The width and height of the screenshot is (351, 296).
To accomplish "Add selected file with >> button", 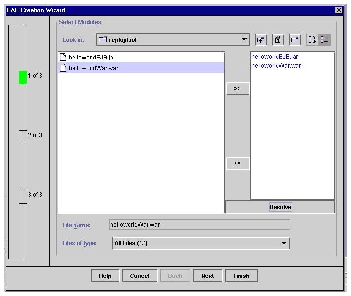I will (x=238, y=88).
